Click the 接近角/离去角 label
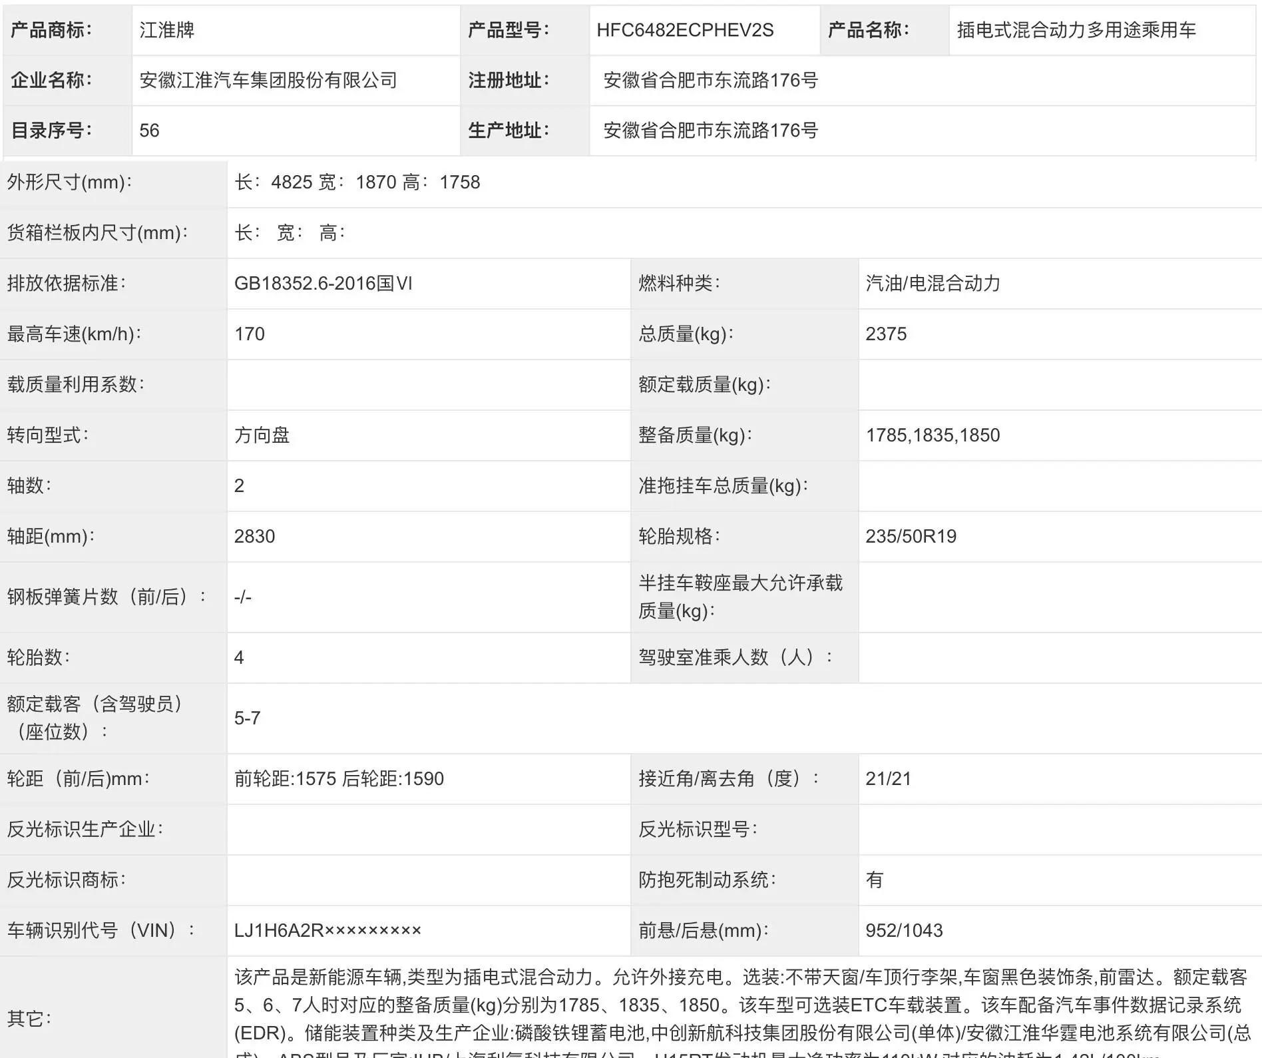1262x1058 pixels. tap(729, 779)
